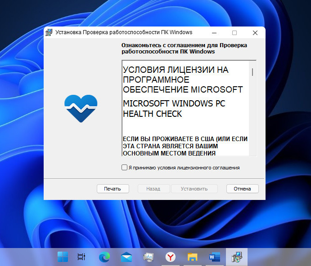Close the installer window

tap(255, 33)
